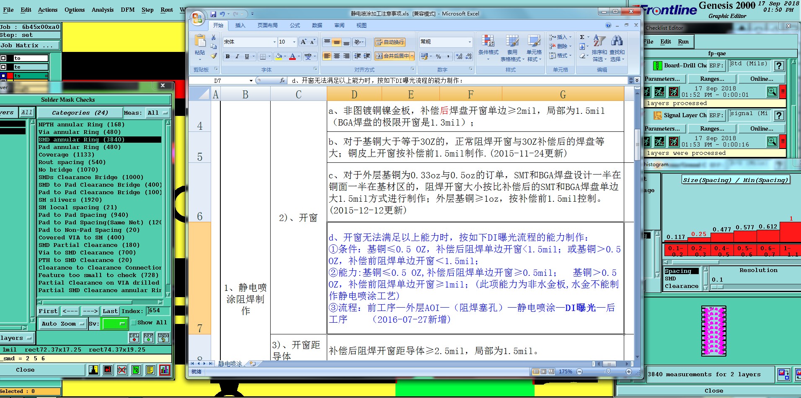801x398 pixels.
Task: Click the AutoSum sigma icon
Action: coord(582,37)
